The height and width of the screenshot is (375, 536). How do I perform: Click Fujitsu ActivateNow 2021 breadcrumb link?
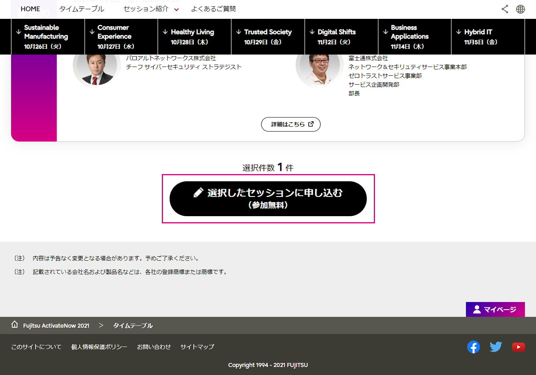[x=56, y=326]
